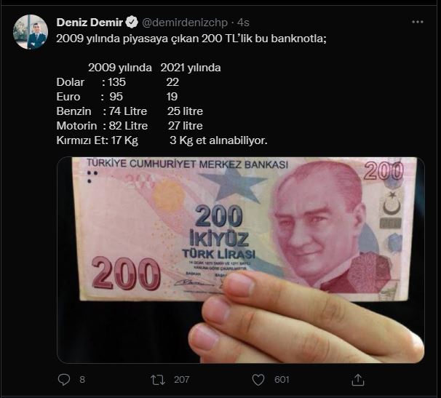The width and height of the screenshot is (441, 398).
Task: Open the @demirdenizchp handle link
Action: click(x=185, y=23)
